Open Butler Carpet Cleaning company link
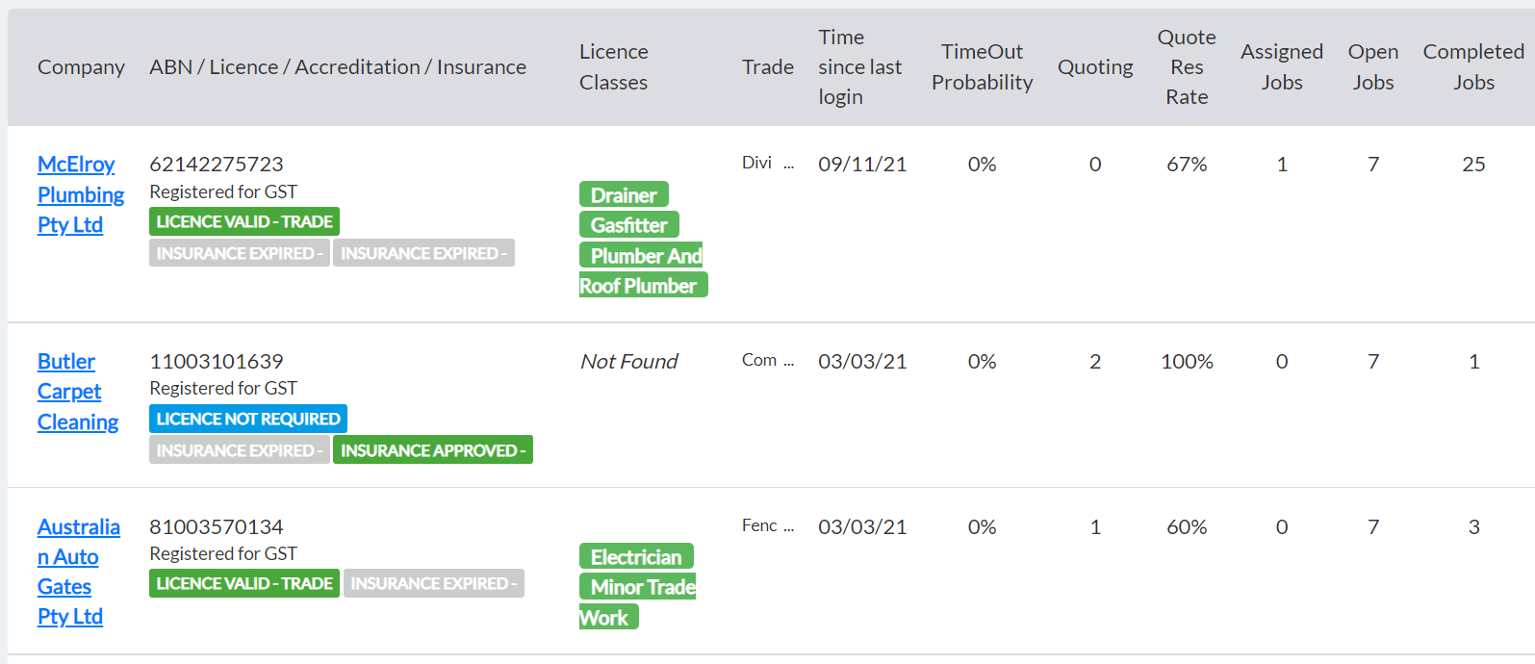The image size is (1535, 664). point(78,392)
